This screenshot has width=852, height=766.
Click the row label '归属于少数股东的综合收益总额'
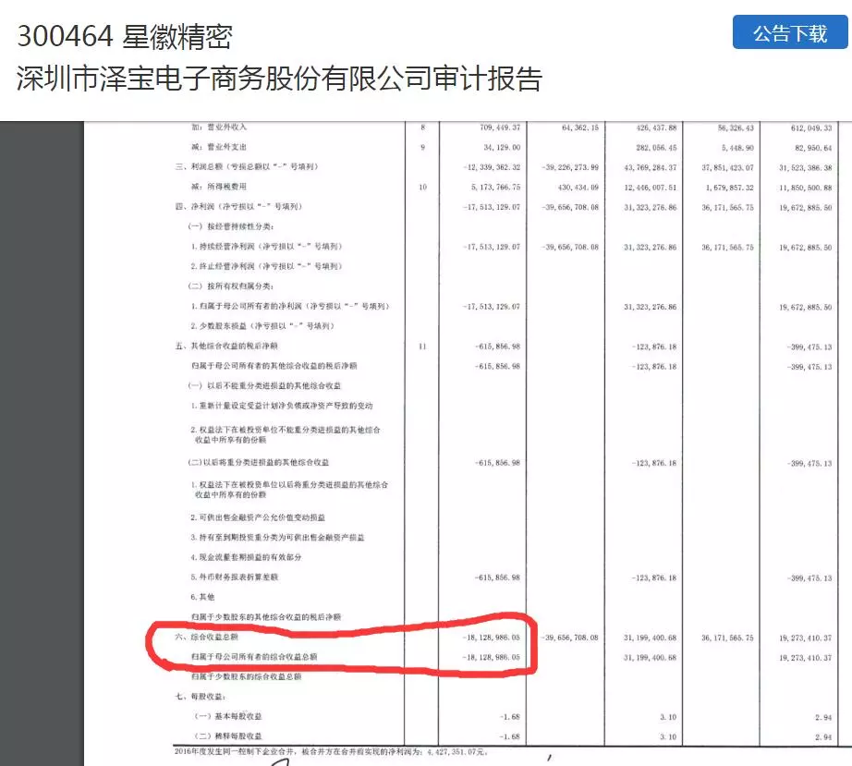[246, 677]
